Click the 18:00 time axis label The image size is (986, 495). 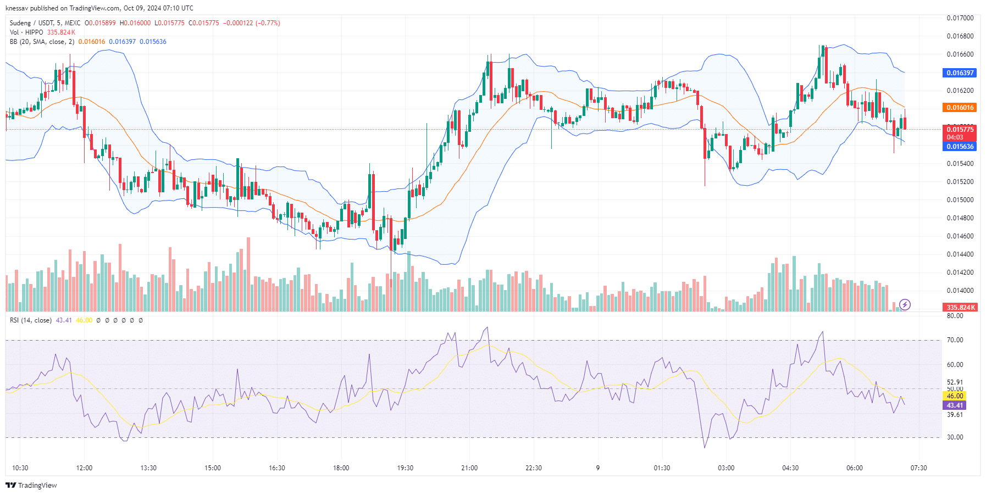click(x=341, y=468)
